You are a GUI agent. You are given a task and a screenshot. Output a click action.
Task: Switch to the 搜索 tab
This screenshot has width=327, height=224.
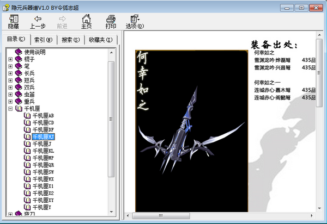coord(71,40)
